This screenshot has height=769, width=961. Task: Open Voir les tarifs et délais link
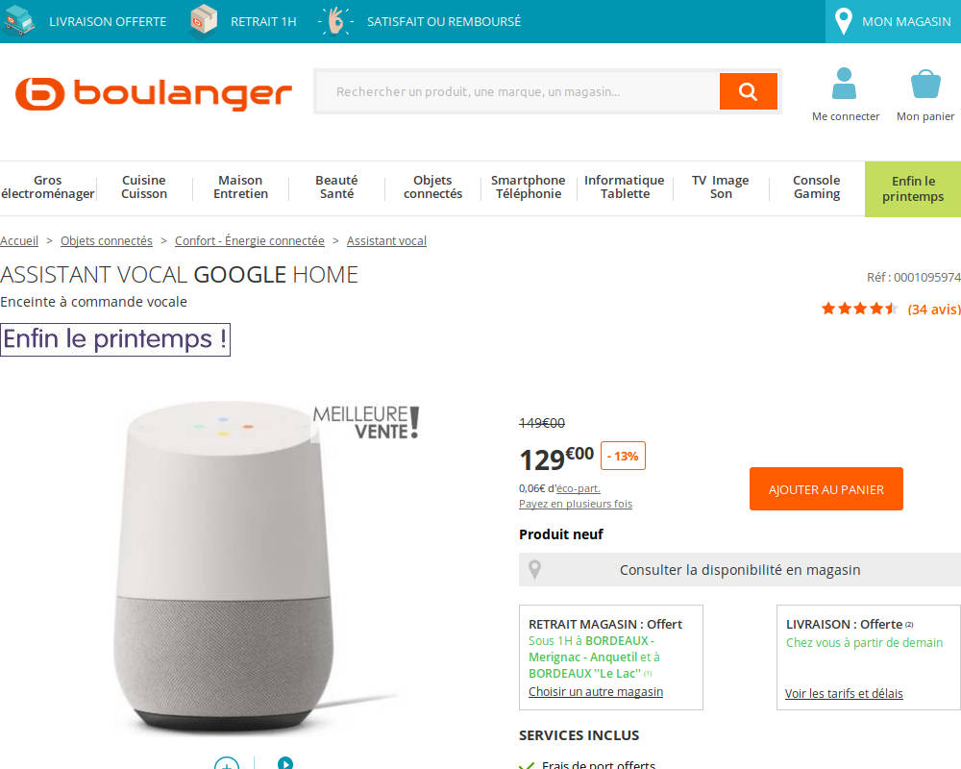pos(844,694)
